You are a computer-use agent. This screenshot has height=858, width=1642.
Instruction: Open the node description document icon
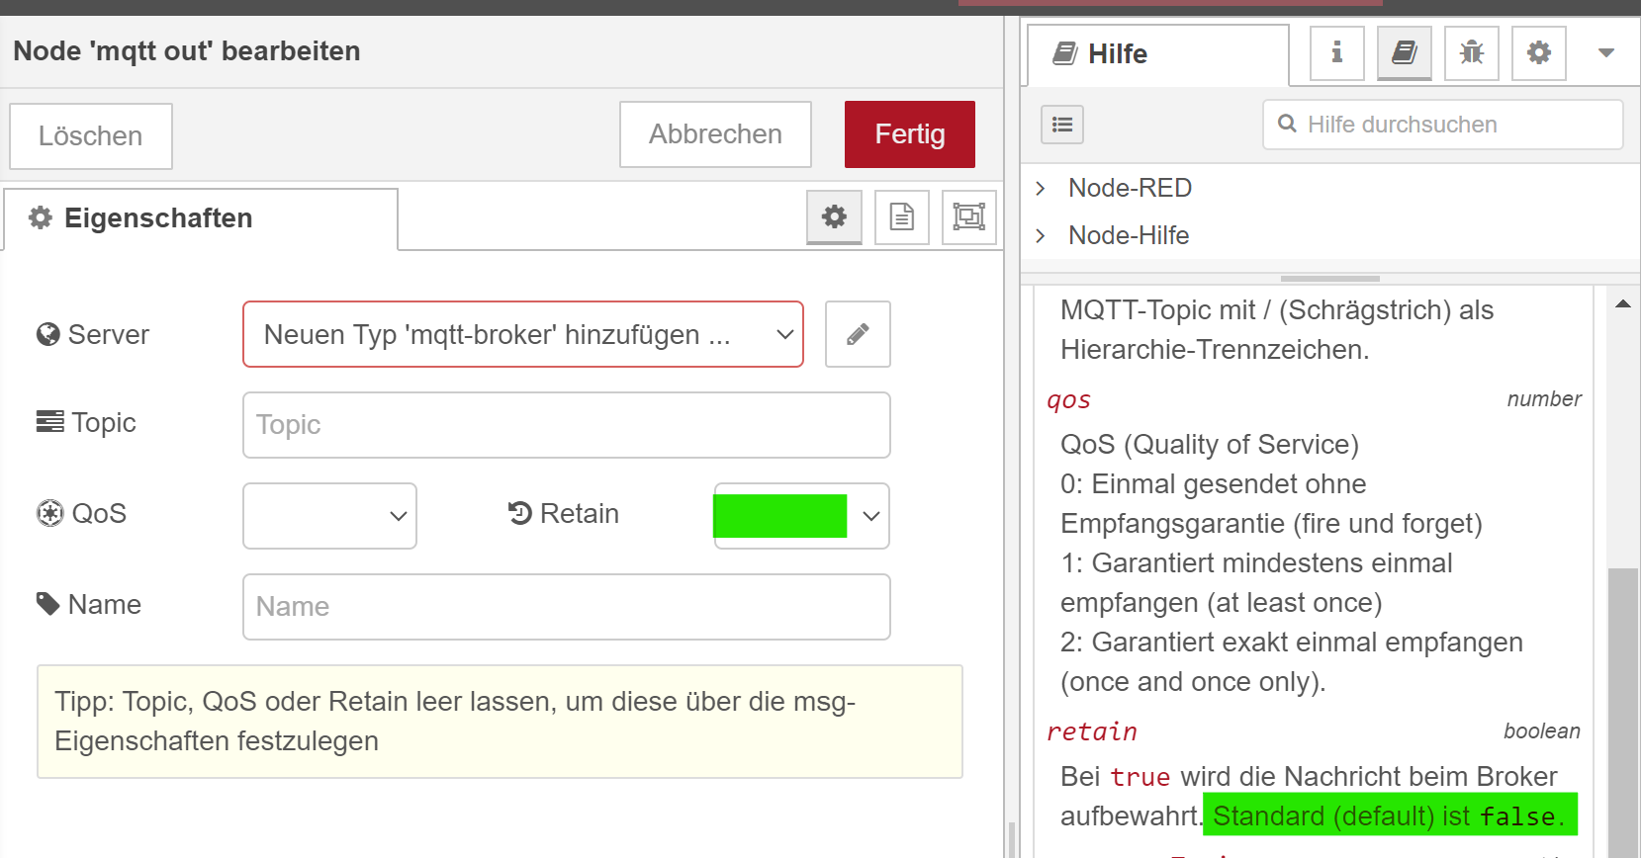tap(901, 216)
